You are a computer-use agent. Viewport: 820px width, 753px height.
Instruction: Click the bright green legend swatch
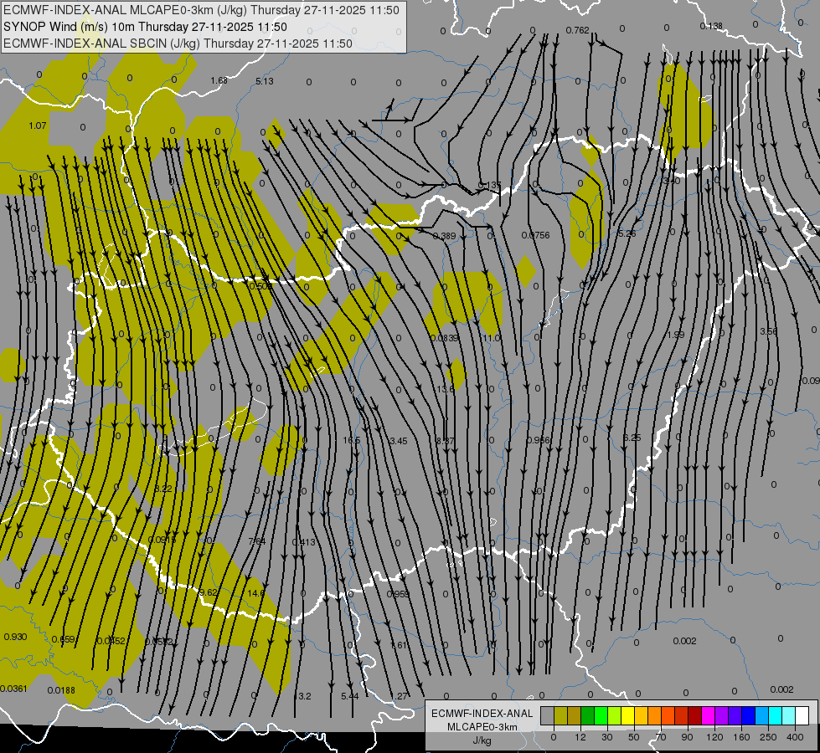pyautogui.click(x=601, y=716)
